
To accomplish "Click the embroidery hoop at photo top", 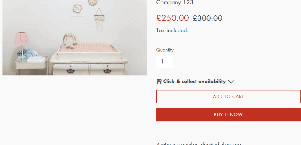I will (93, 2).
